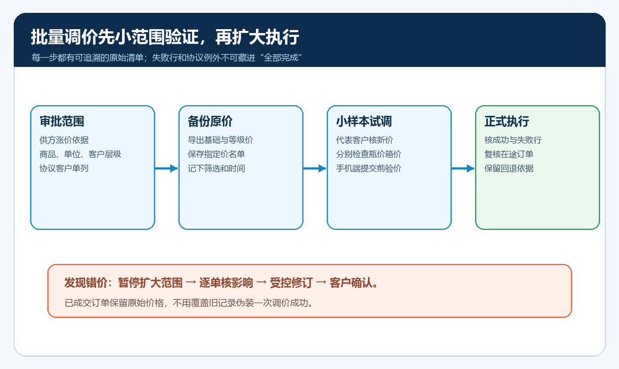619x369 pixels.
Task: Select the text "分别检查瓶价箱价"
Action: [369, 154]
